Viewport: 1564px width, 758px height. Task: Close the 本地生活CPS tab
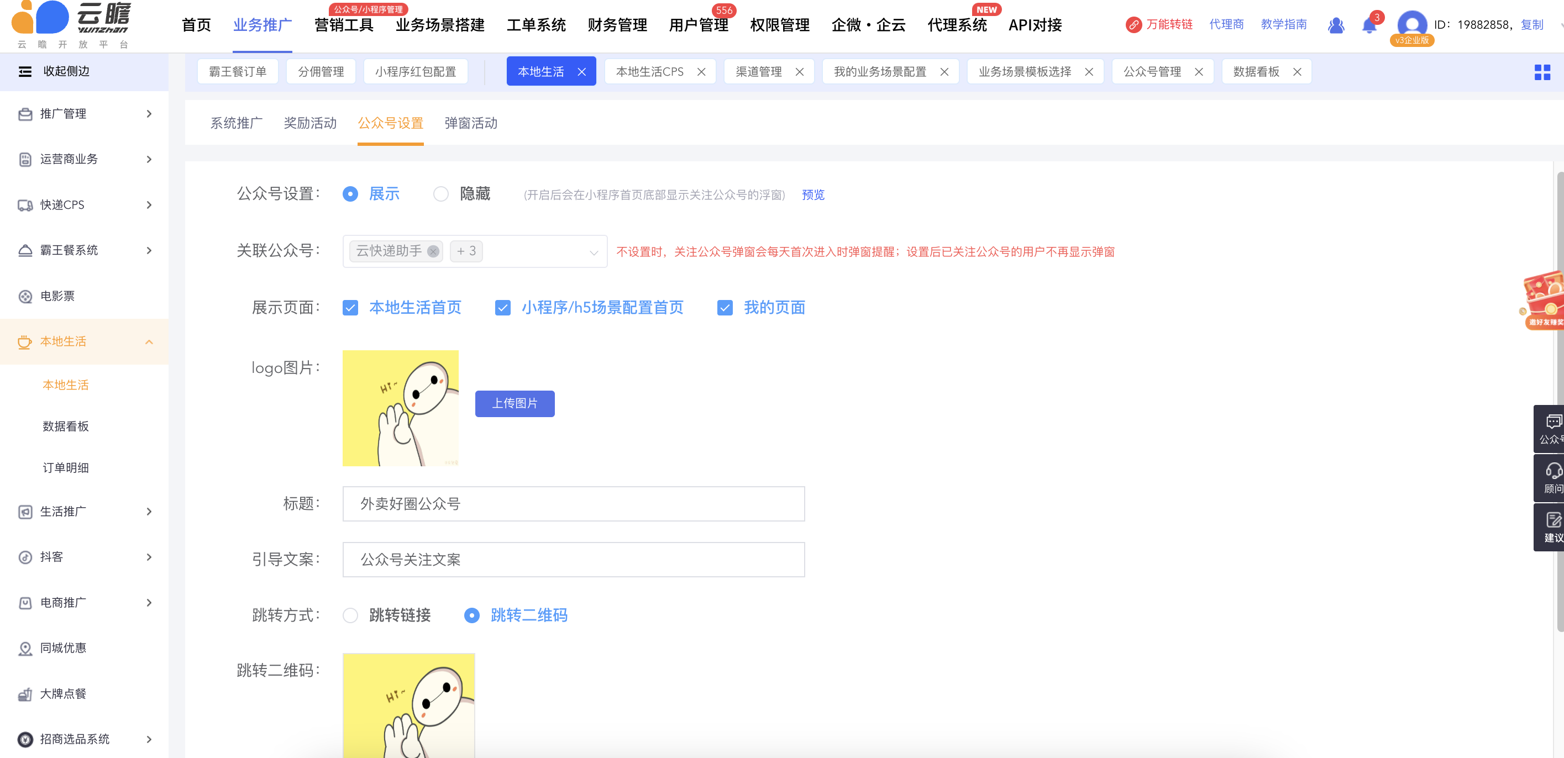pyautogui.click(x=701, y=72)
